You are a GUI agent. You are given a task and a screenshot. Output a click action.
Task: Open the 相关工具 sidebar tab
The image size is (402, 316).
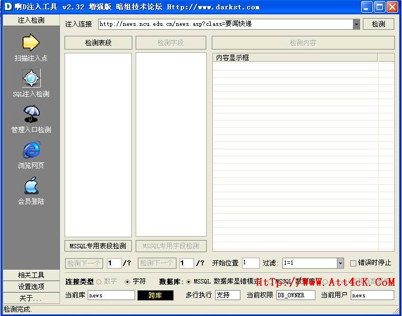31,275
